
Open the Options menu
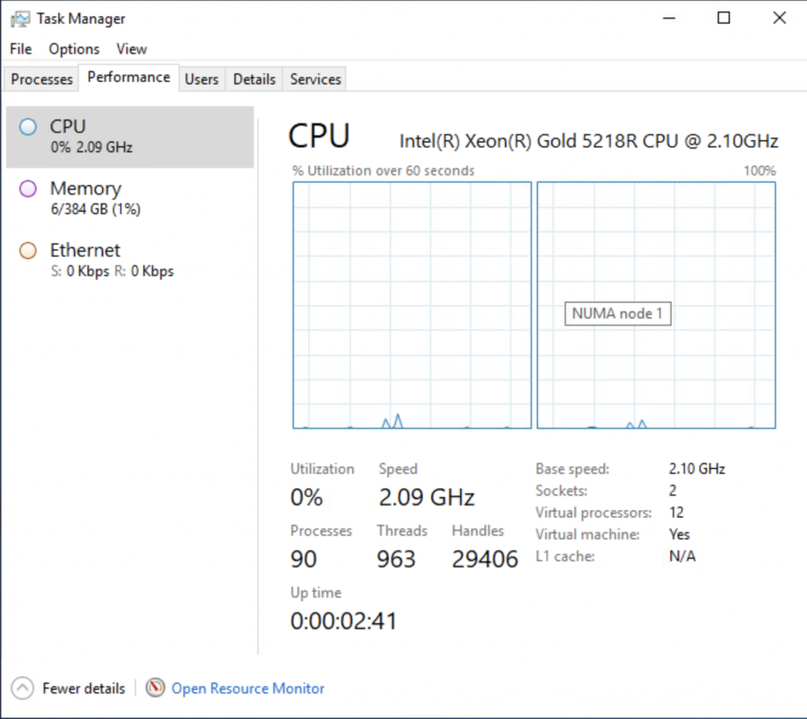coord(74,49)
